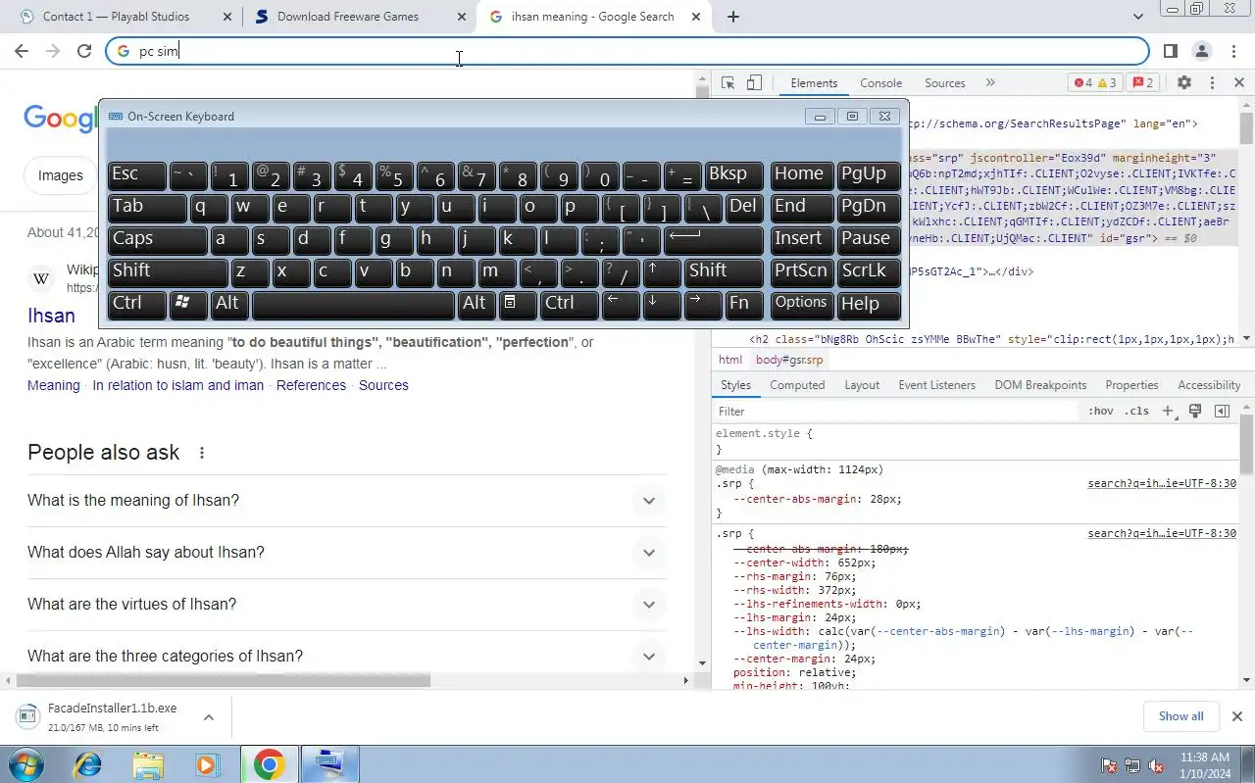Open the Event Listeners tab
This screenshot has height=783, width=1255.
tap(937, 385)
